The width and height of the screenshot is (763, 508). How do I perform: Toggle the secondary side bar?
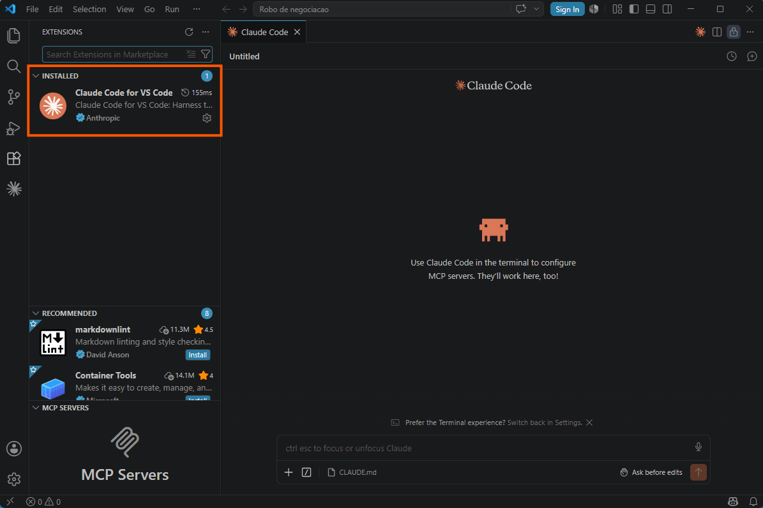point(667,9)
